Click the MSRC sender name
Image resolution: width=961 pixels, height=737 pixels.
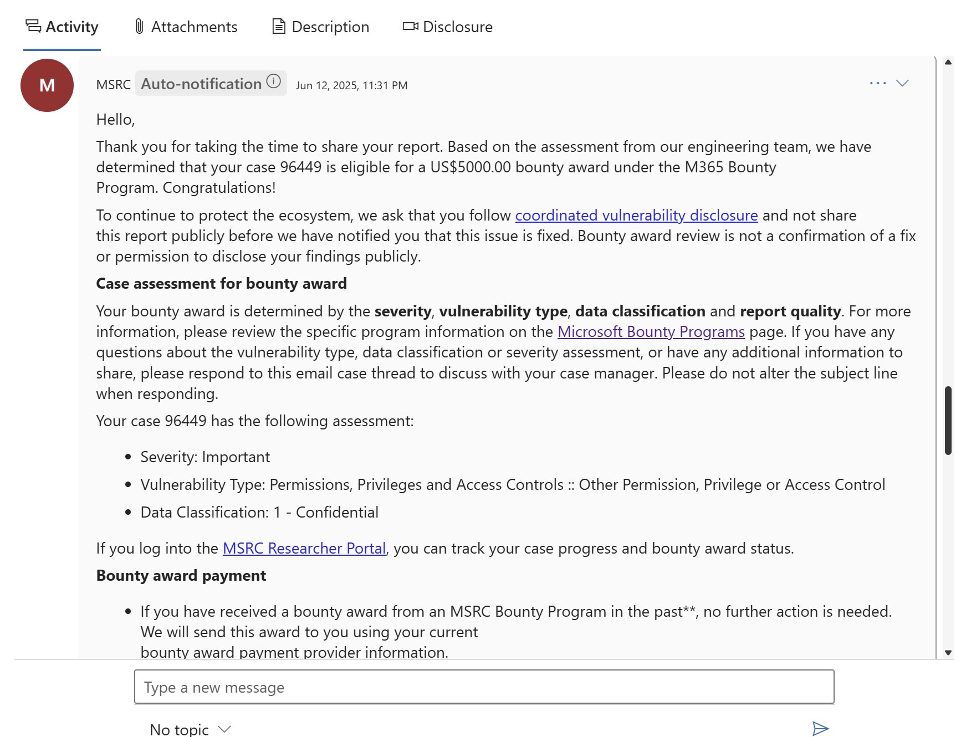pos(114,85)
